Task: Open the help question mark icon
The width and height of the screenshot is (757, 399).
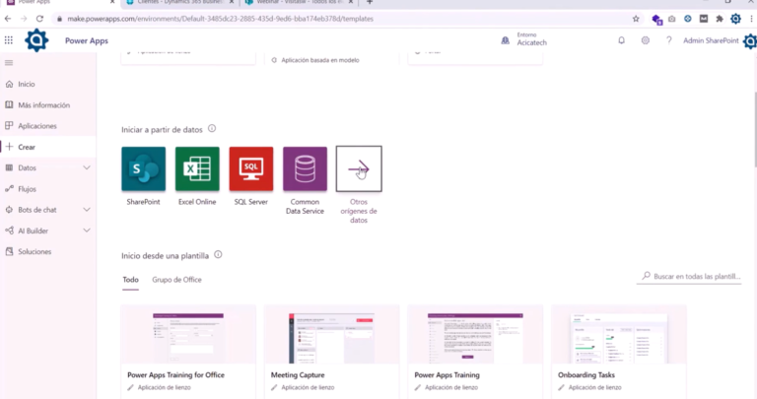Action: tap(668, 40)
